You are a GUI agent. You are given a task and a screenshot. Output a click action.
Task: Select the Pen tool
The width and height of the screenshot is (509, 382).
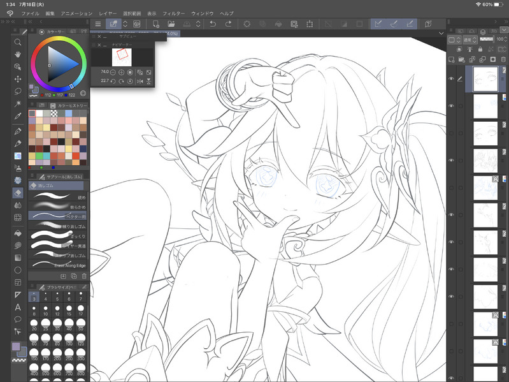(18, 131)
